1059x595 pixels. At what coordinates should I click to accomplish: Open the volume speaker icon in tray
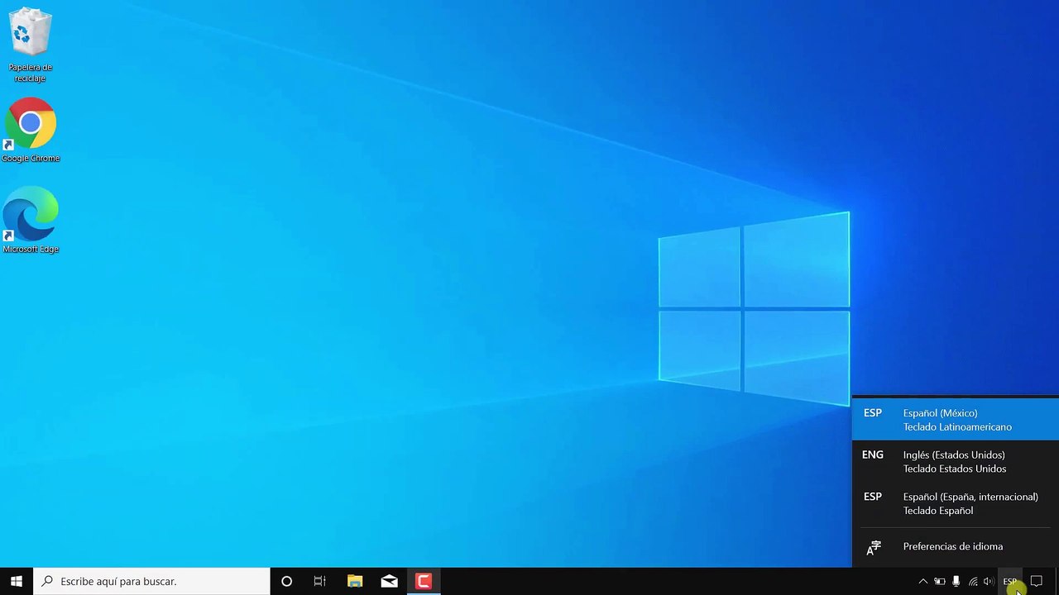(x=989, y=582)
